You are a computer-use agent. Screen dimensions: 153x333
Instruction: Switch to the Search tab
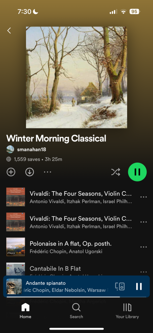click(76, 311)
